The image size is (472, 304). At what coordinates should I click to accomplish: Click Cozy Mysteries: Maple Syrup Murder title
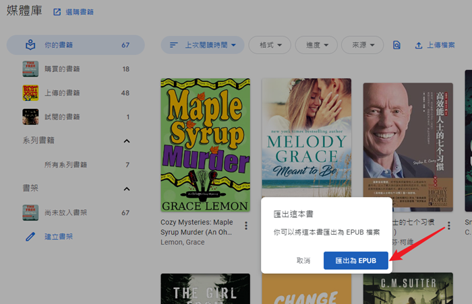pyautogui.click(x=197, y=227)
